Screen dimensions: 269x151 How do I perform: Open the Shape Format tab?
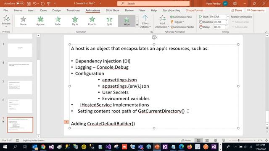tap(195, 10)
